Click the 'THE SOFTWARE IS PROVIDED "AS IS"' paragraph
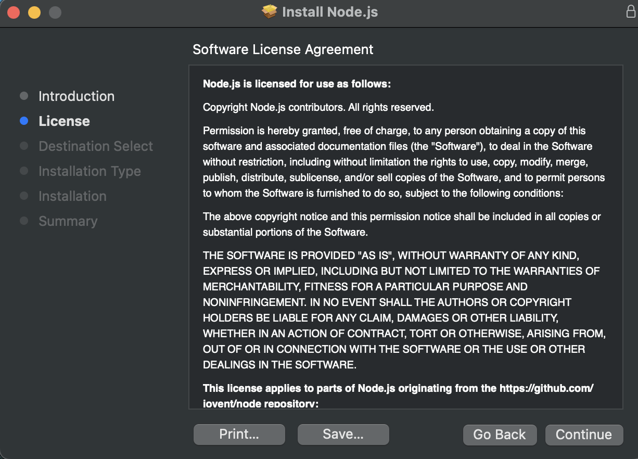This screenshot has width=638, height=459. (404, 310)
